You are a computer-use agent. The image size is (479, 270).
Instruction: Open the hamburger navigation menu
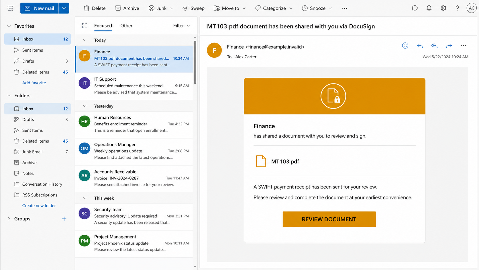10,8
